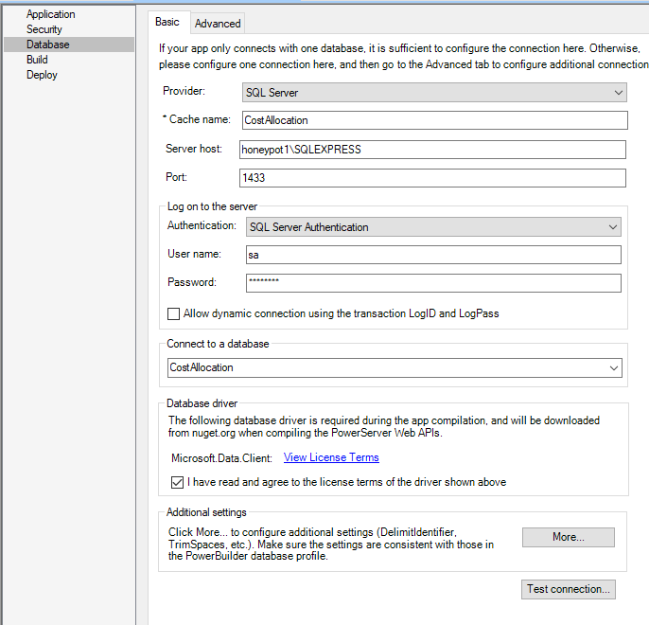
Task: Go to the Build section
Action: tap(37, 60)
